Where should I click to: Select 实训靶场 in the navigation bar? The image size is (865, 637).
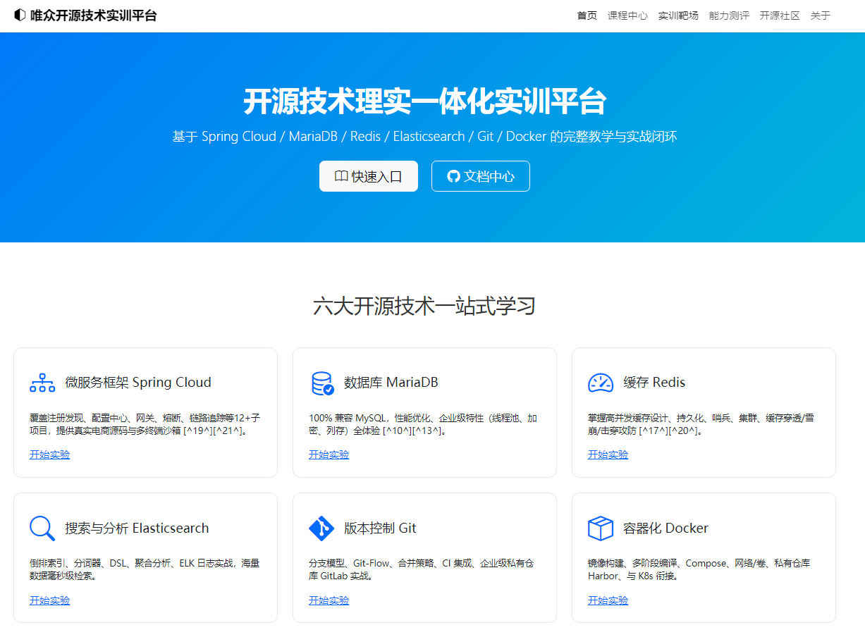[x=678, y=15]
